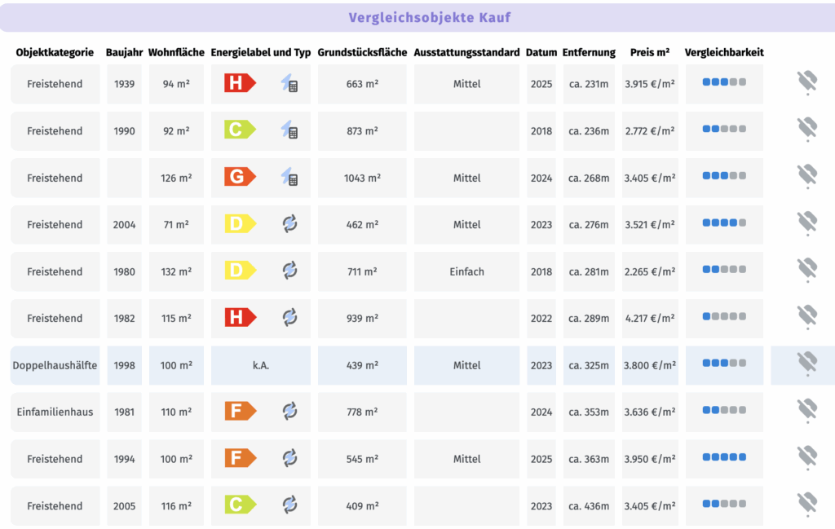Click the pin icon for the 436m distant property
The height and width of the screenshot is (529, 835).
point(807,504)
